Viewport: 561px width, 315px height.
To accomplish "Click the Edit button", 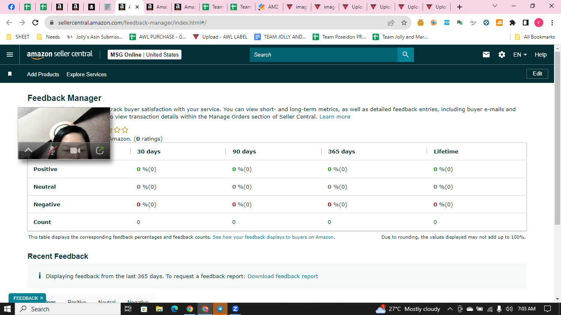I will coord(538,73).
